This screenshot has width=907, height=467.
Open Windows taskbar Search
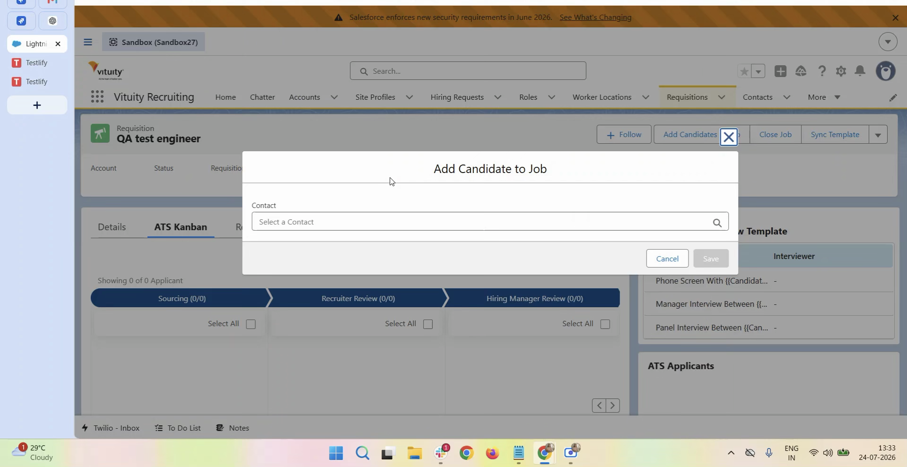[x=362, y=453]
